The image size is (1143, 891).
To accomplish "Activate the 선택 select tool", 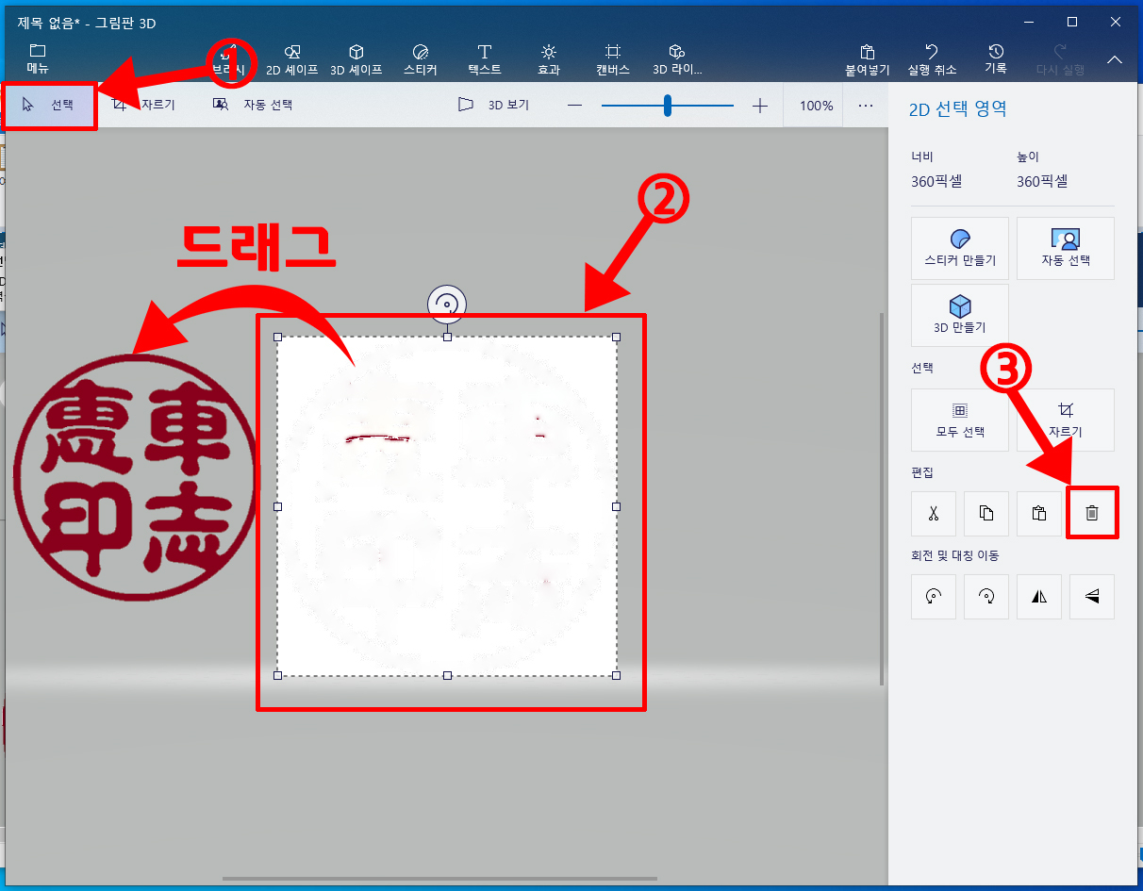I will click(49, 105).
